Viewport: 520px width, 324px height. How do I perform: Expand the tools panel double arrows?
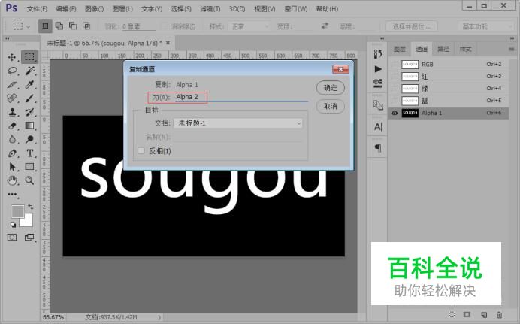tap(7, 38)
